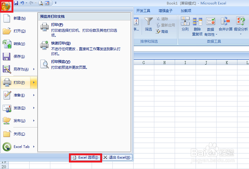The image size is (249, 169).
Task: Select 打印预览(V) print preview option
Action: pos(84,64)
